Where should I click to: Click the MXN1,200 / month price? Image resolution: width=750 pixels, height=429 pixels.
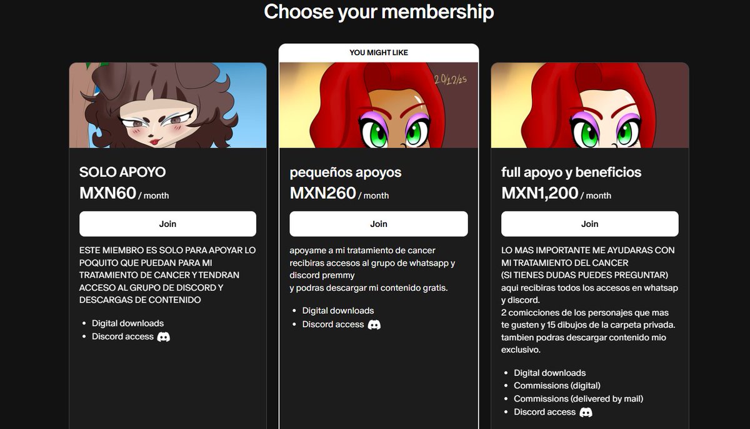556,193
